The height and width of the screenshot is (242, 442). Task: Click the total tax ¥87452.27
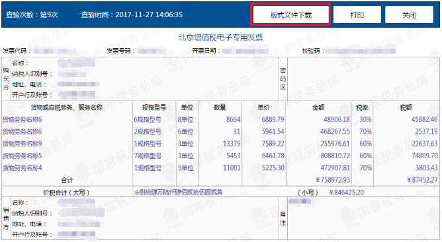coord(422,180)
